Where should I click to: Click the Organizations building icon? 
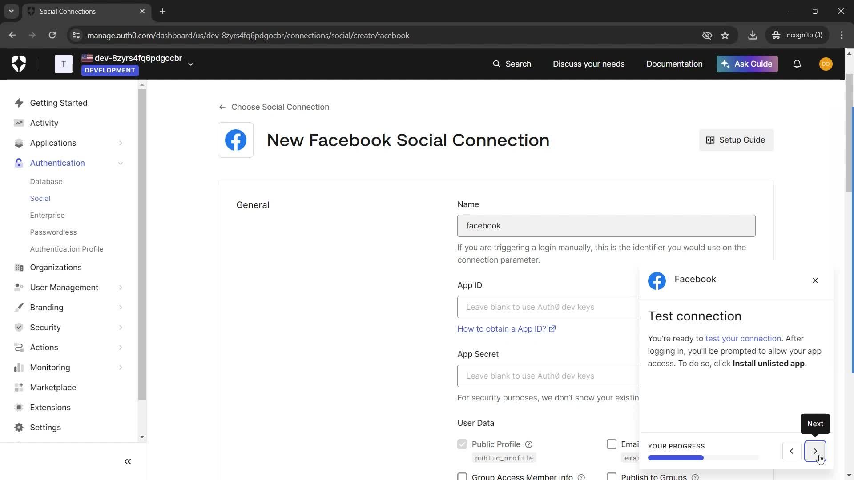pos(19,268)
